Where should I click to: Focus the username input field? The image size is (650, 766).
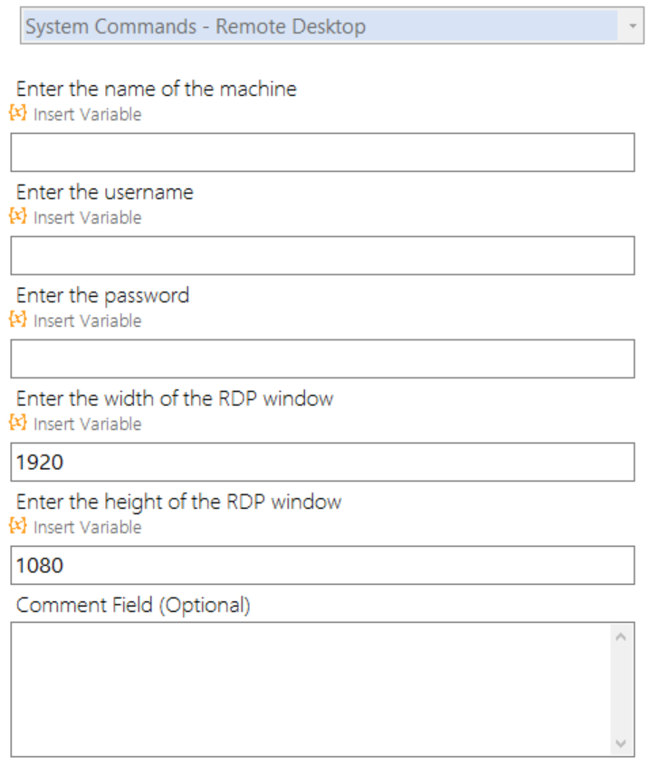(x=323, y=255)
